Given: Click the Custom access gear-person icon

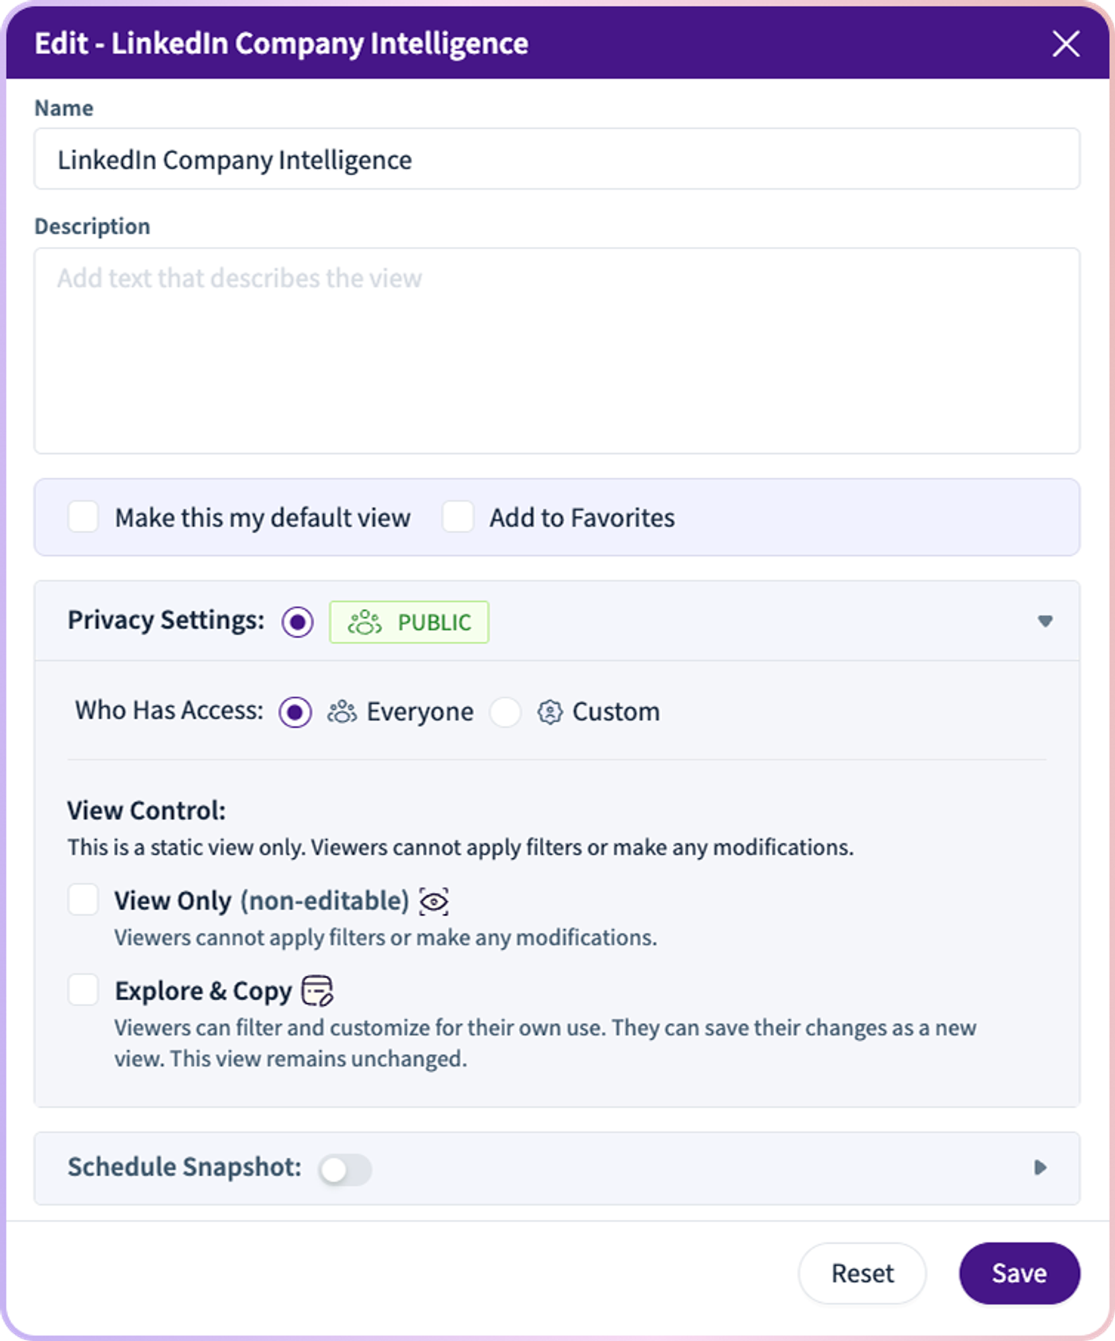Looking at the screenshot, I should (x=550, y=712).
